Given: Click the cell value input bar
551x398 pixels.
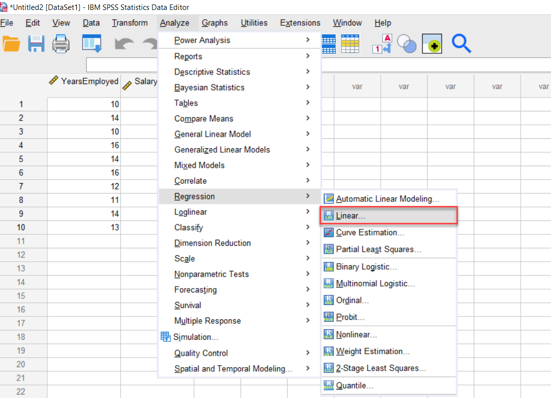Looking at the screenshot, I should point(122,65).
